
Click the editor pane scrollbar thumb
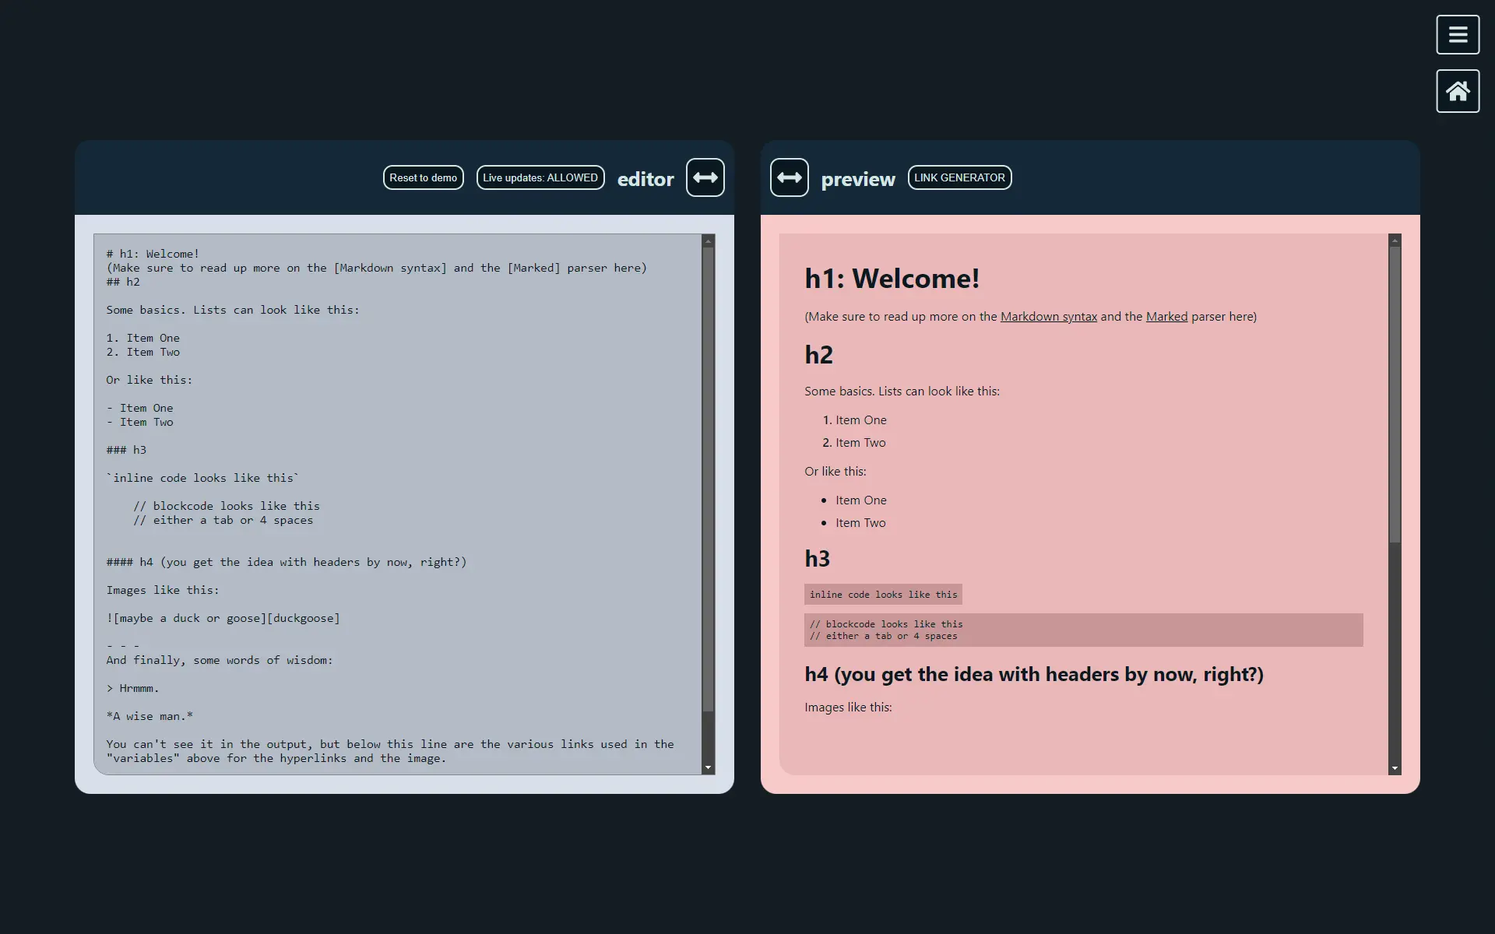point(708,479)
